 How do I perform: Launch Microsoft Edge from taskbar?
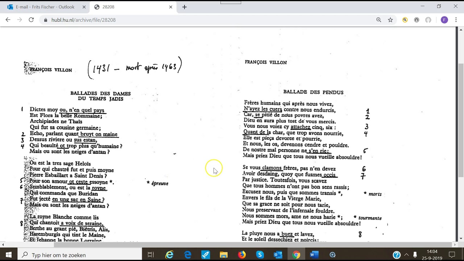coord(187,255)
